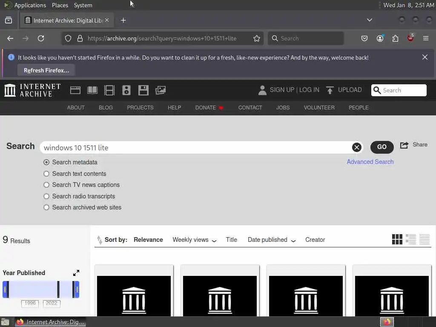
Task: Click the Internet Archive logo
Action: click(x=32, y=90)
